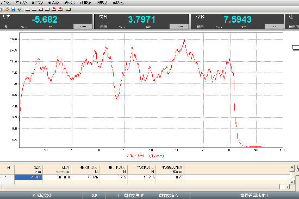299x199 pixels.
Task: Click the 0.0 field in the status bar
Action: click(x=94, y=195)
